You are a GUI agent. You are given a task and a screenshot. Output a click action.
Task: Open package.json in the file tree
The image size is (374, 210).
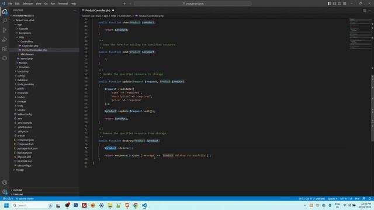[x=25, y=153]
